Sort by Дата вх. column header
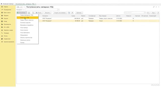 (118, 16)
